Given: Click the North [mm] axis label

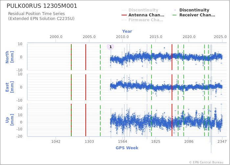Looking at the screenshot, I should click(x=10, y=57).
